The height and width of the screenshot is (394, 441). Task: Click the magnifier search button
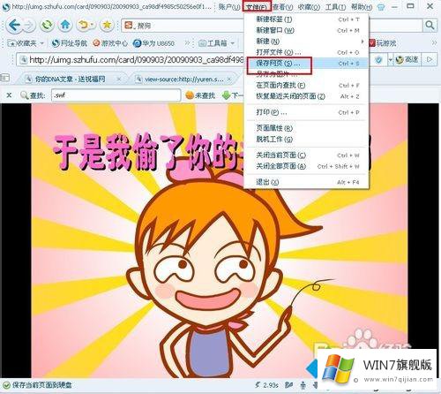coord(430,26)
